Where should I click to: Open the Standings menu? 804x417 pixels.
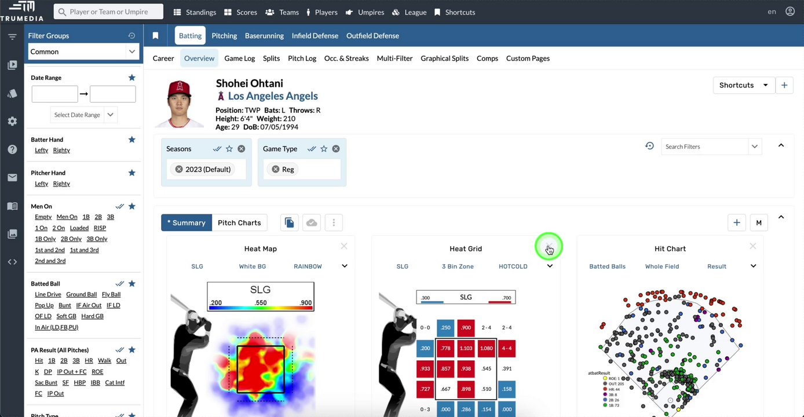click(x=195, y=12)
